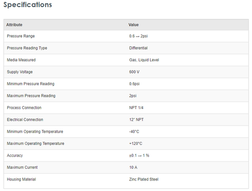Select the Supply Voltage attribute label
Viewport: 252px width, 191px height.
click(x=19, y=72)
